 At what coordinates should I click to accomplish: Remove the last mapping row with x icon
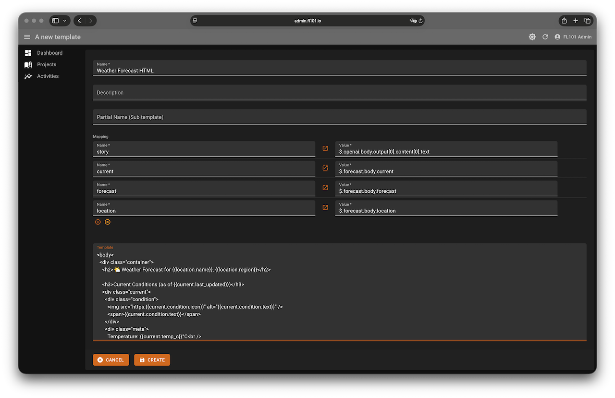click(x=108, y=222)
